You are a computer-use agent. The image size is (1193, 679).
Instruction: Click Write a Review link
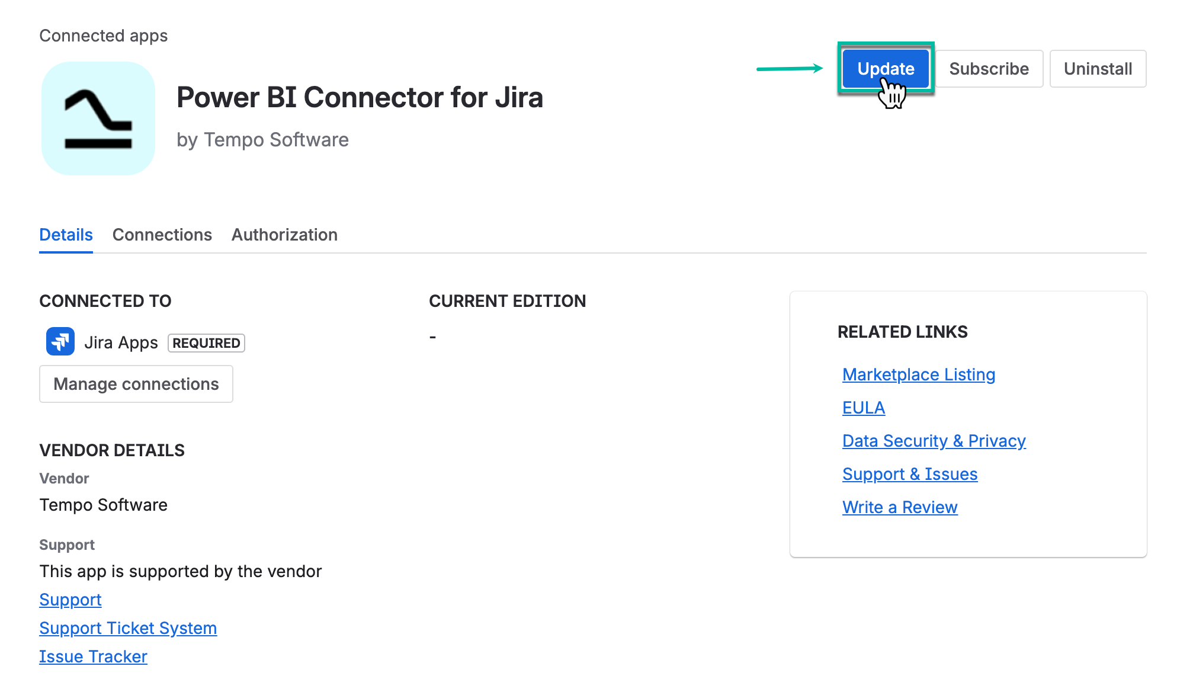click(x=900, y=507)
